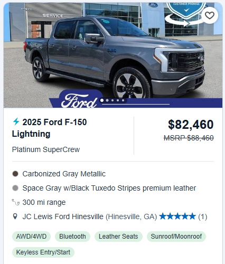225x264 pixels.
Task: Click the Space Gray interior color swatch
Action: (x=15, y=188)
